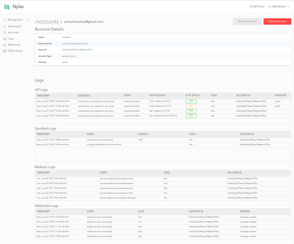This screenshot has width=294, height=244.
Task: Select My application in the sidebar
Action: tap(16, 20)
